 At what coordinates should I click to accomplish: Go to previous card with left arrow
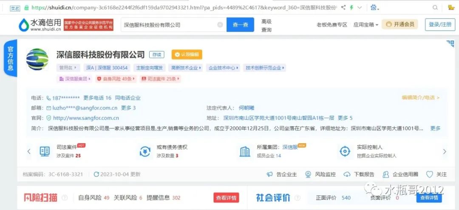click(x=29, y=151)
